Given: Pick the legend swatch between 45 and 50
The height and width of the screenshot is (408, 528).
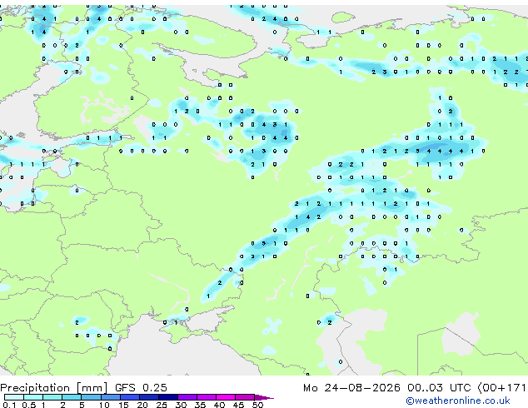Looking at the screenshot, I should click(x=245, y=397).
